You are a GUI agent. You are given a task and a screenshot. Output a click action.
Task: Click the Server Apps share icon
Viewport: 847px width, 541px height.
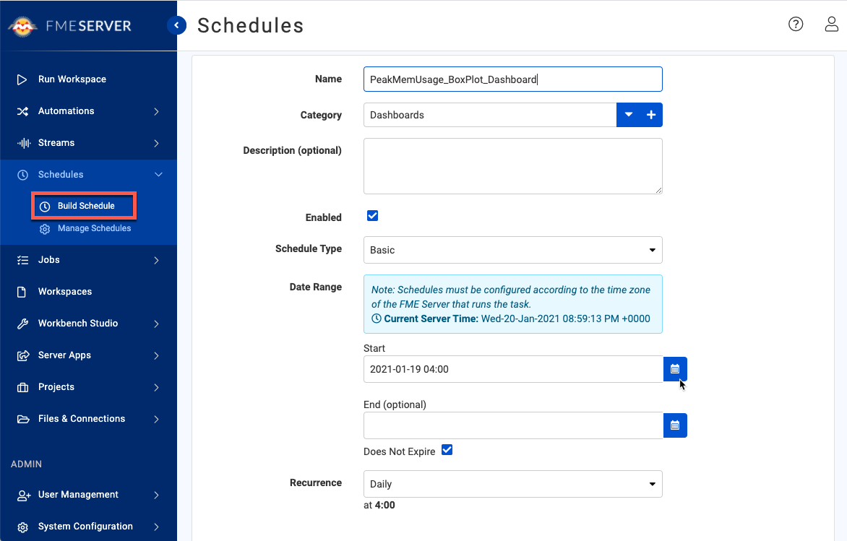point(22,356)
